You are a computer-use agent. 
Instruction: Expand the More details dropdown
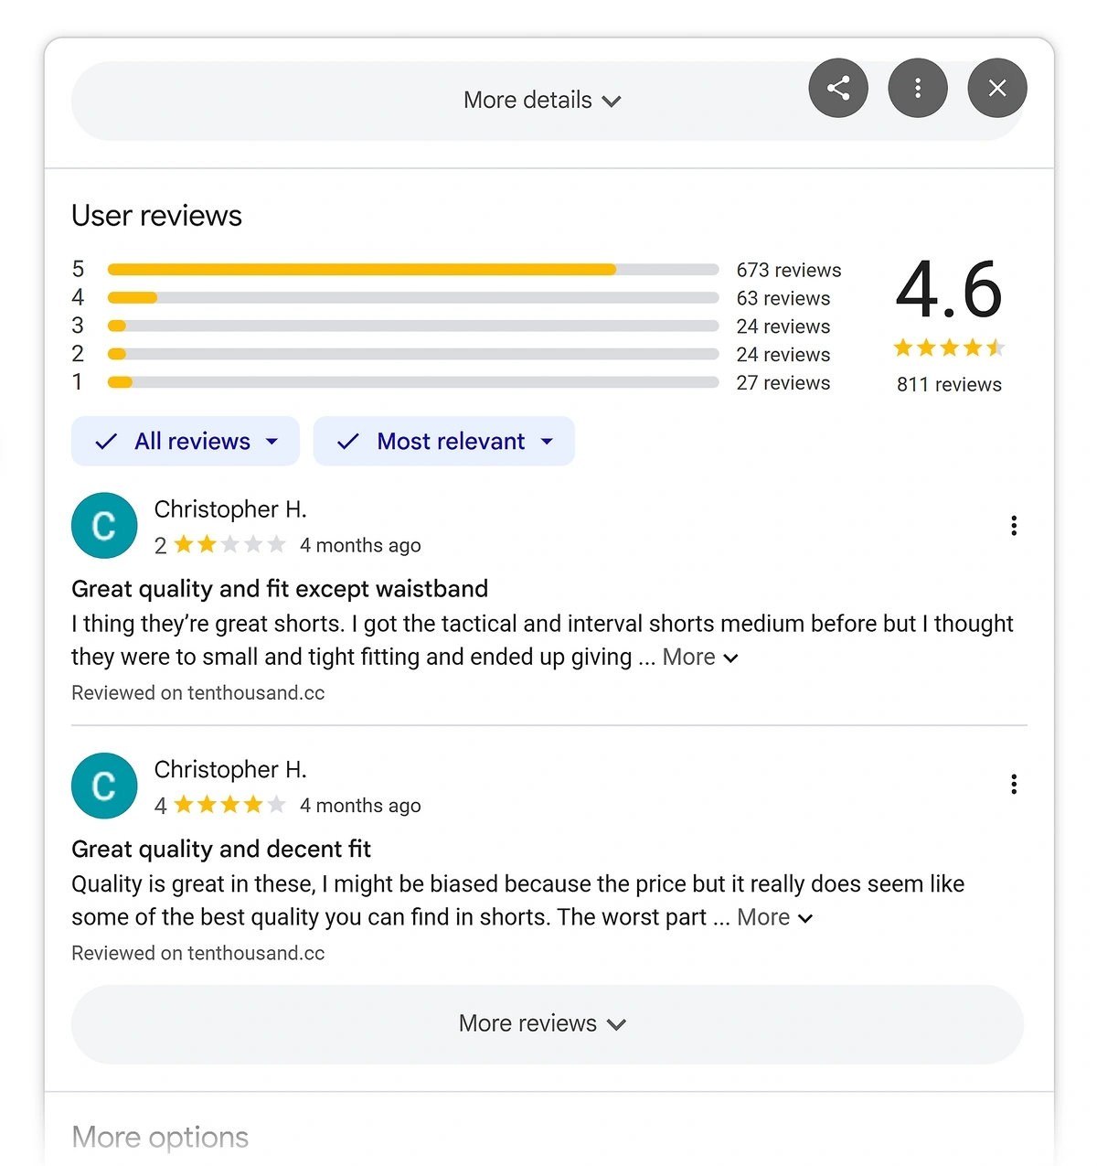(542, 100)
